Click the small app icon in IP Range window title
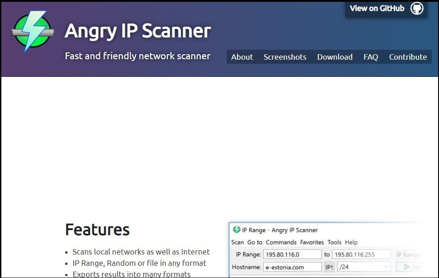 click(x=236, y=230)
